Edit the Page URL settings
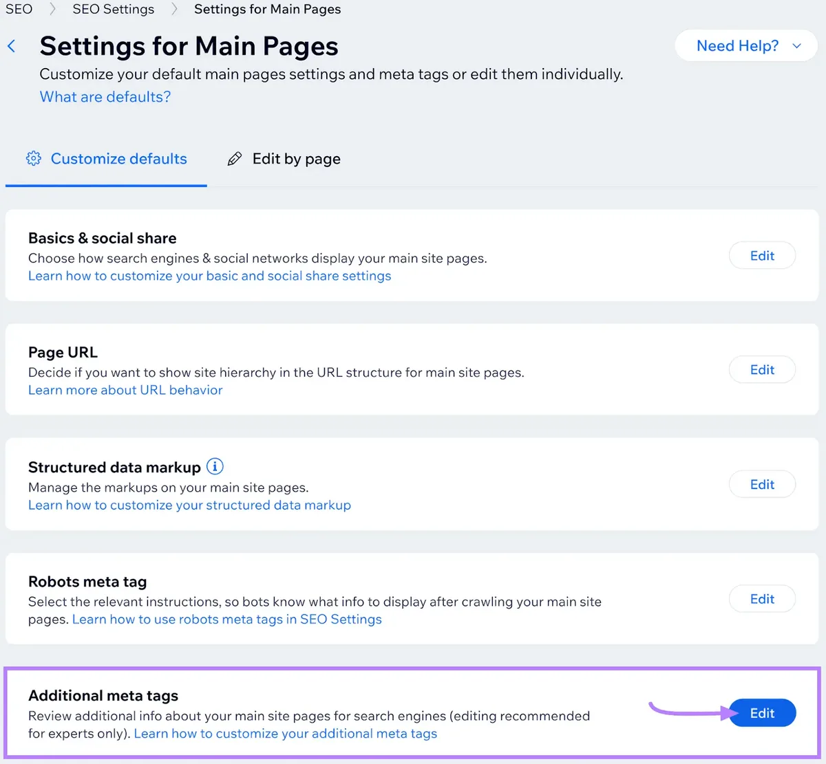The height and width of the screenshot is (764, 826). 762,370
